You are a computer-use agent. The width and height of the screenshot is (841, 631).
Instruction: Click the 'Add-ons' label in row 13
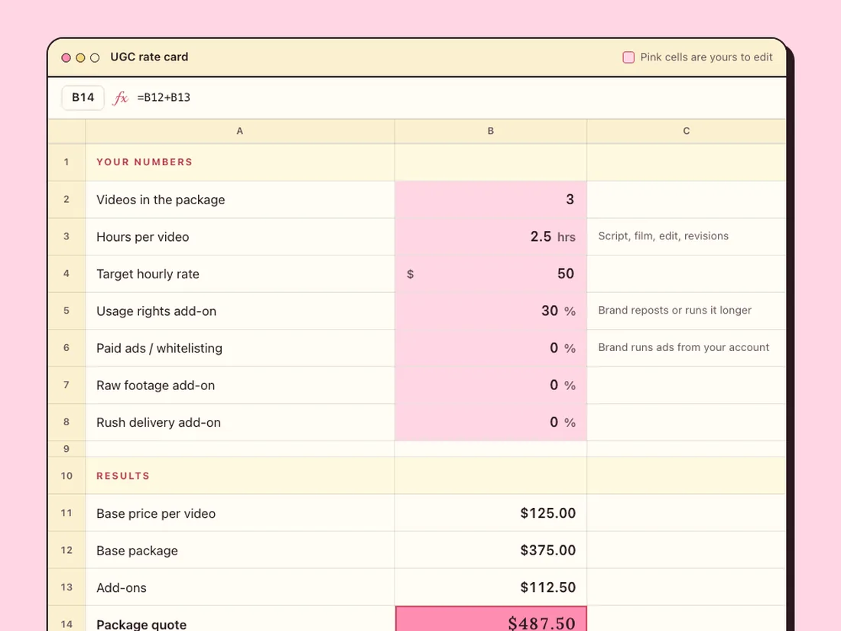[122, 587]
